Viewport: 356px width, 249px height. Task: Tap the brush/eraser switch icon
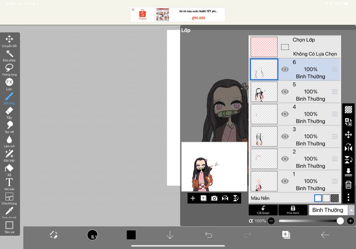tap(54, 235)
